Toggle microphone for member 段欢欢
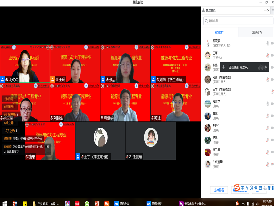Screen dimensions: 274x206 [x=268, y=43]
